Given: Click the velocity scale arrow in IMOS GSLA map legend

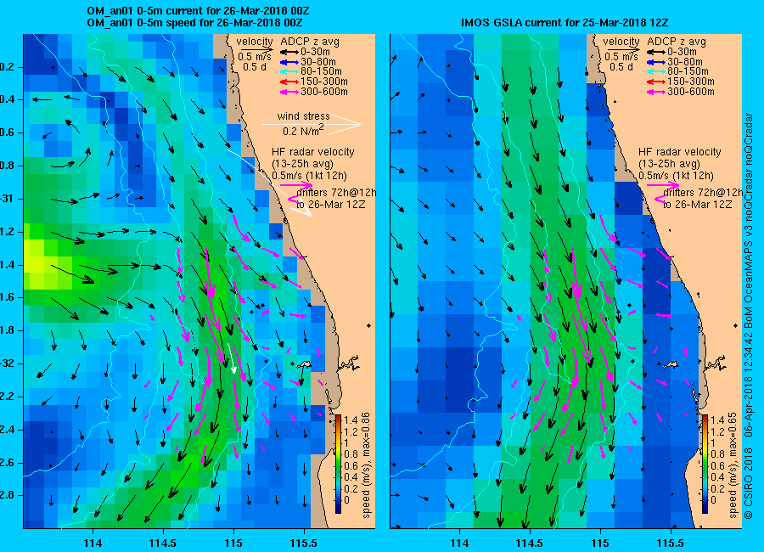Looking at the screenshot, I should click(x=623, y=48).
